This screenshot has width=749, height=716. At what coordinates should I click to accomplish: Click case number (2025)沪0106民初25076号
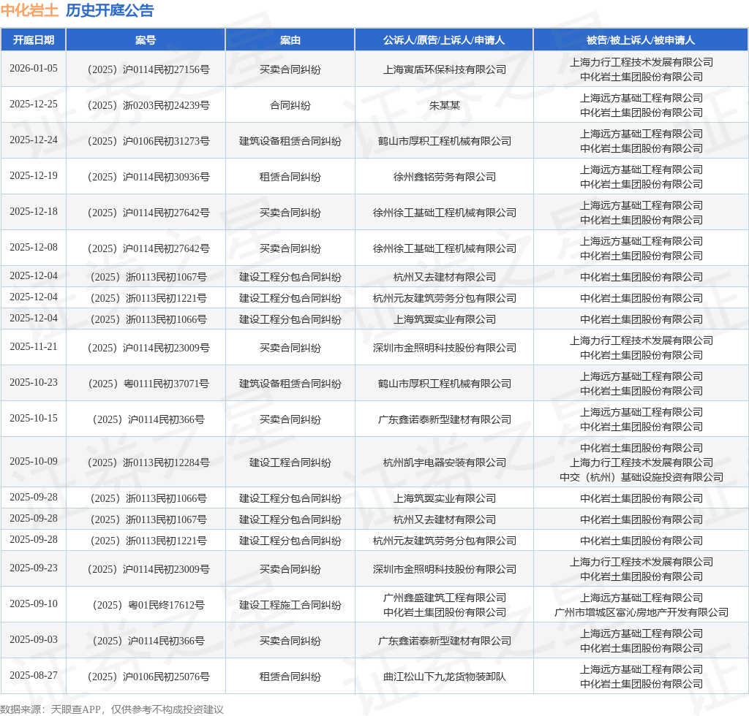148,677
